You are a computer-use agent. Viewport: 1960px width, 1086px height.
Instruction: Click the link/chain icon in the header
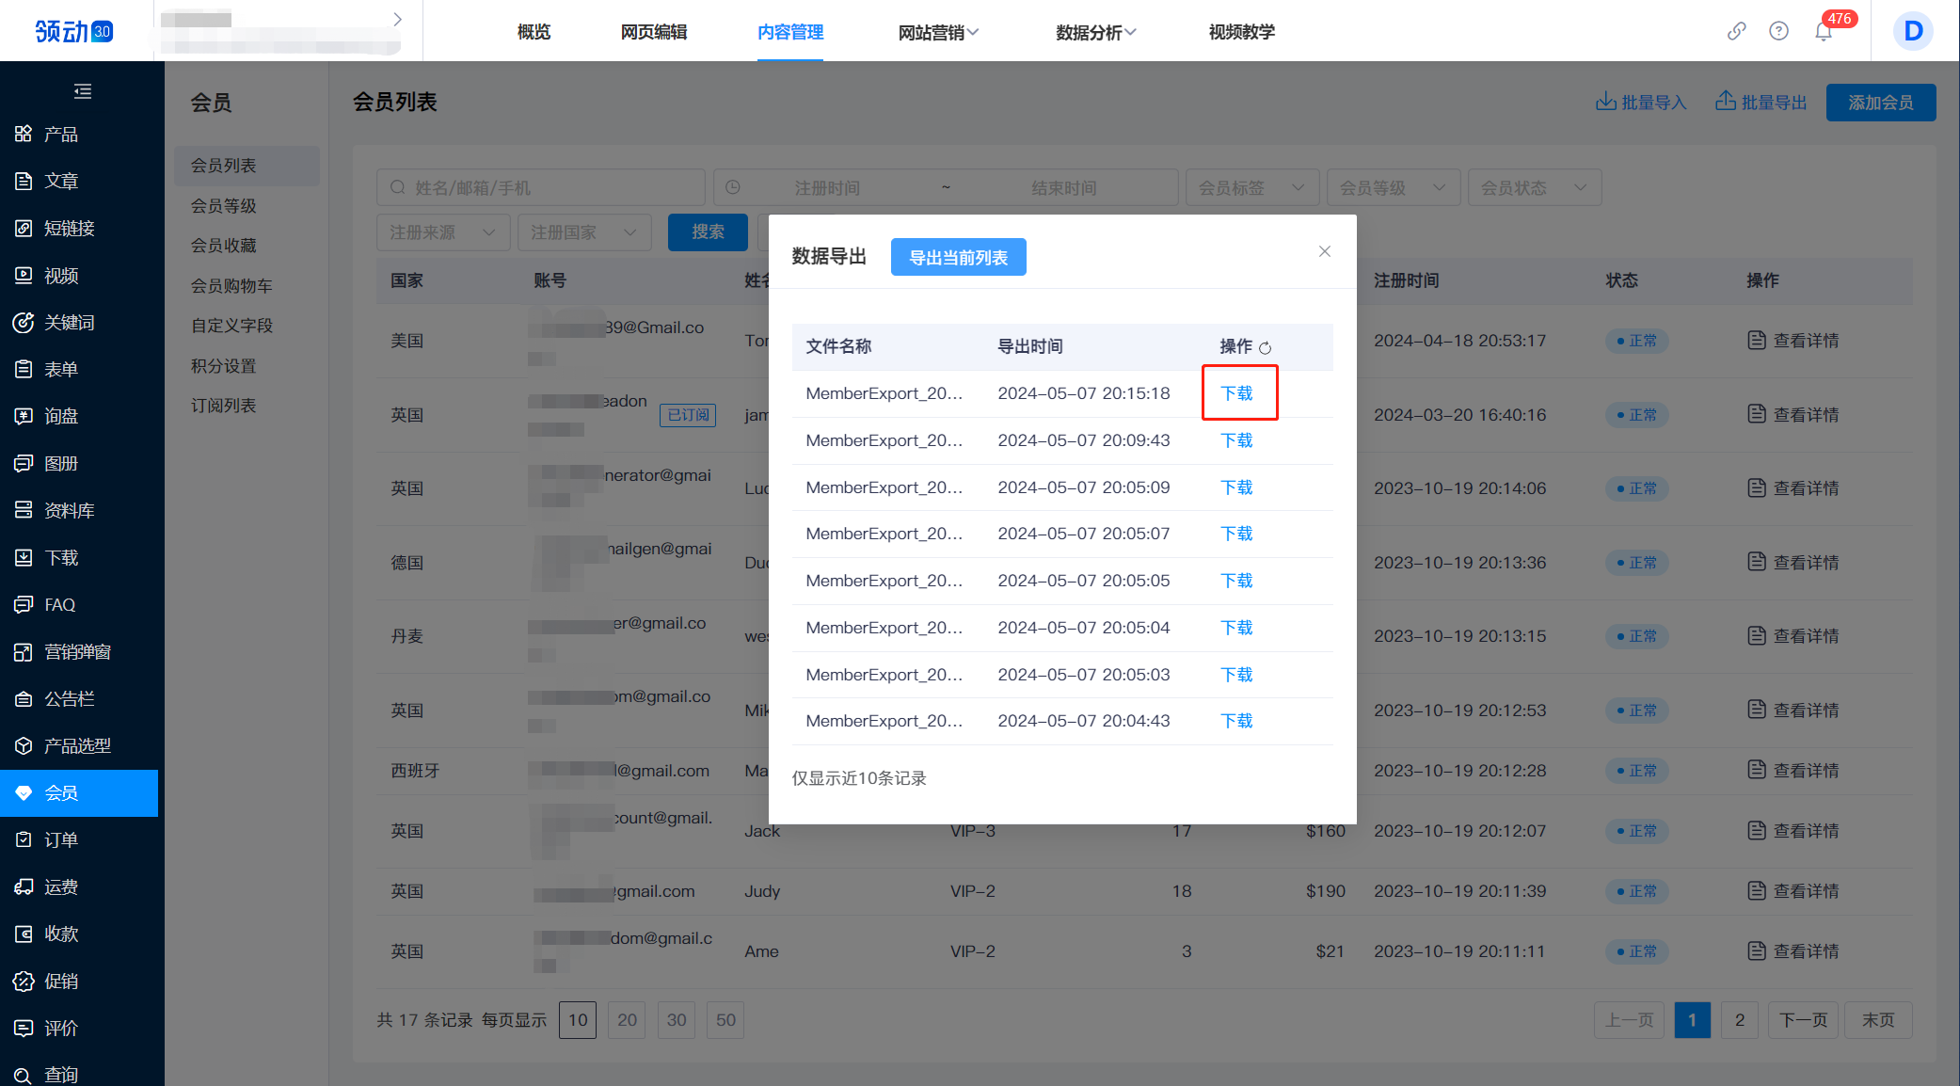(x=1735, y=31)
